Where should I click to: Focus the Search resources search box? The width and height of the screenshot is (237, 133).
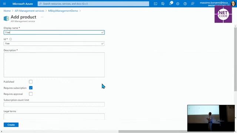[93, 4]
